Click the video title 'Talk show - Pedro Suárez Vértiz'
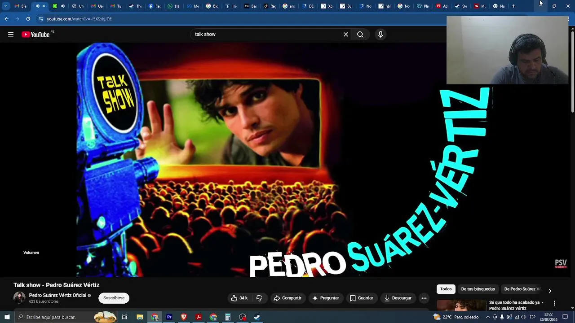 (56, 285)
